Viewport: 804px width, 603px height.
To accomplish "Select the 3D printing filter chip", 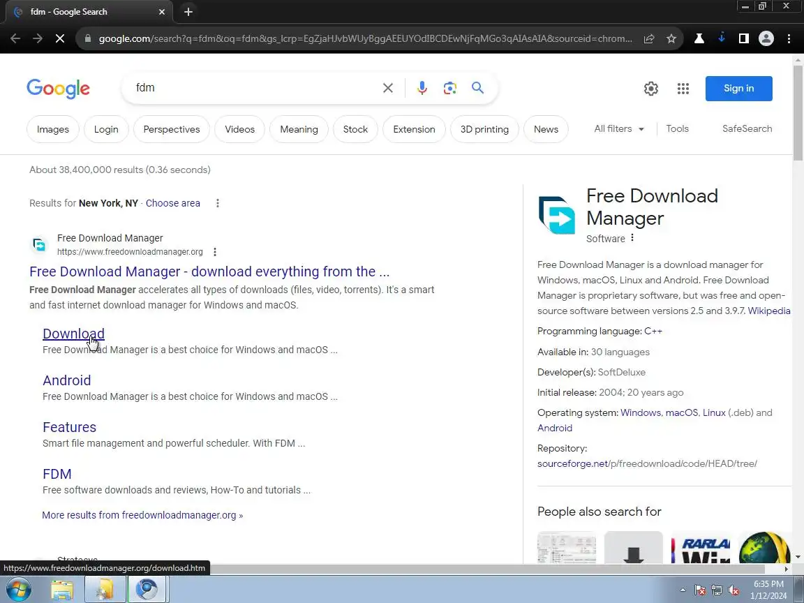I will tap(484, 130).
